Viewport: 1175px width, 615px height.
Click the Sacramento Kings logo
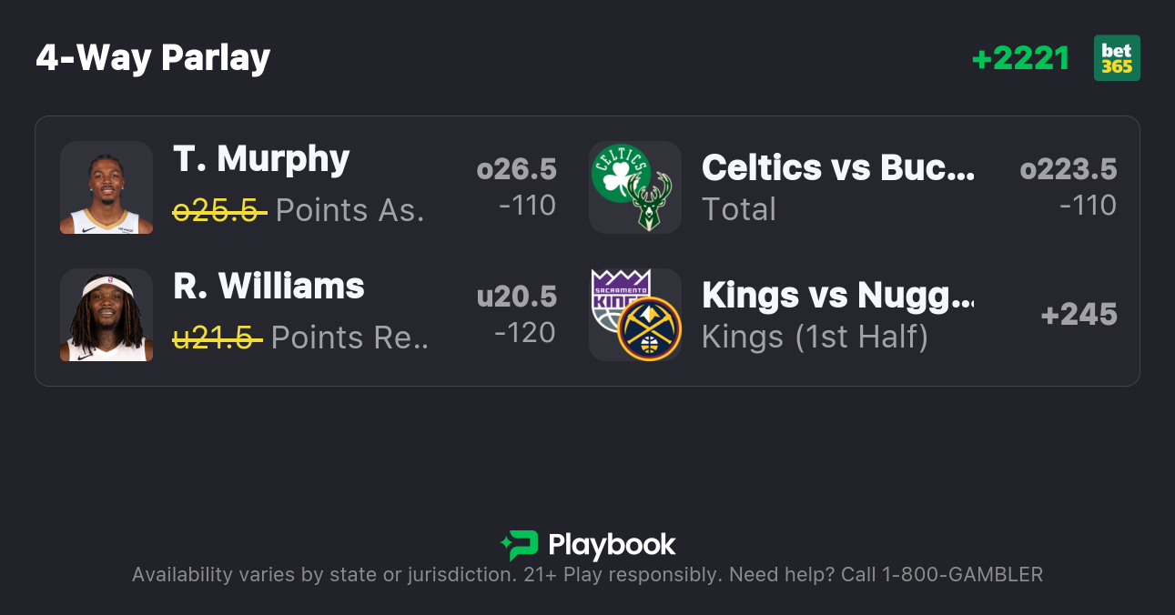(x=619, y=298)
